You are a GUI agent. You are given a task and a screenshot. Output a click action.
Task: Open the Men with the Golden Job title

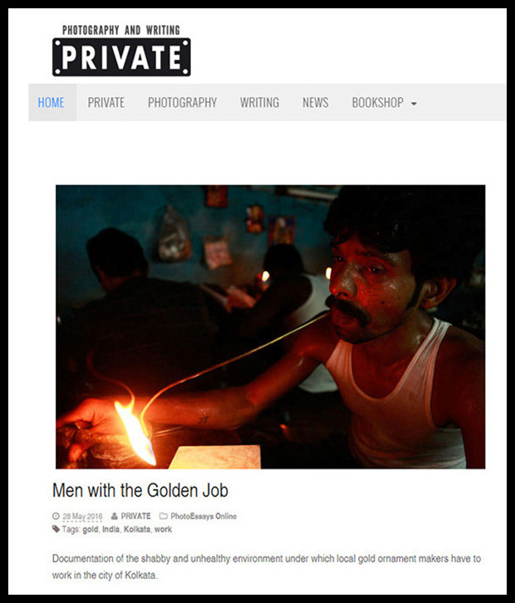click(x=140, y=491)
